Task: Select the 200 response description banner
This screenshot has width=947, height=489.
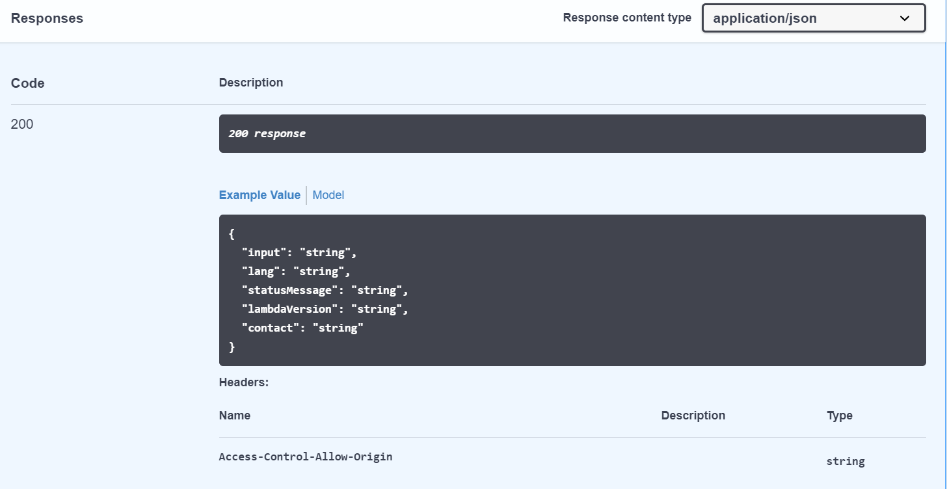Action: [572, 133]
